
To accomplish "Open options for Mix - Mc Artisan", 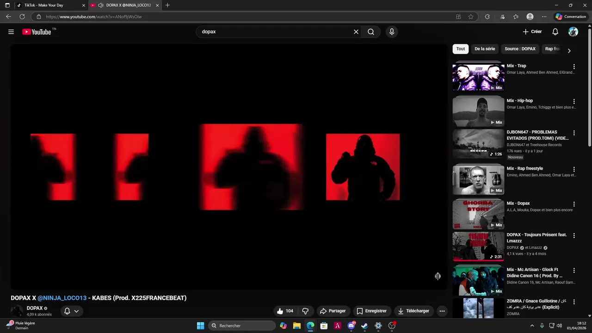I will (574, 270).
